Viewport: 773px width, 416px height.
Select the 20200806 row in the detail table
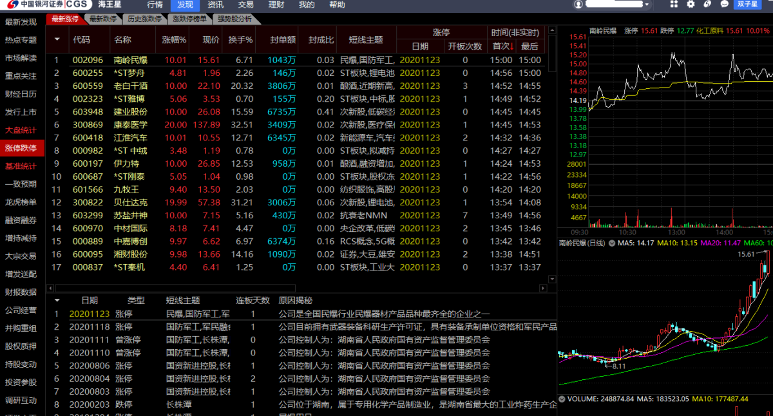click(x=301, y=366)
